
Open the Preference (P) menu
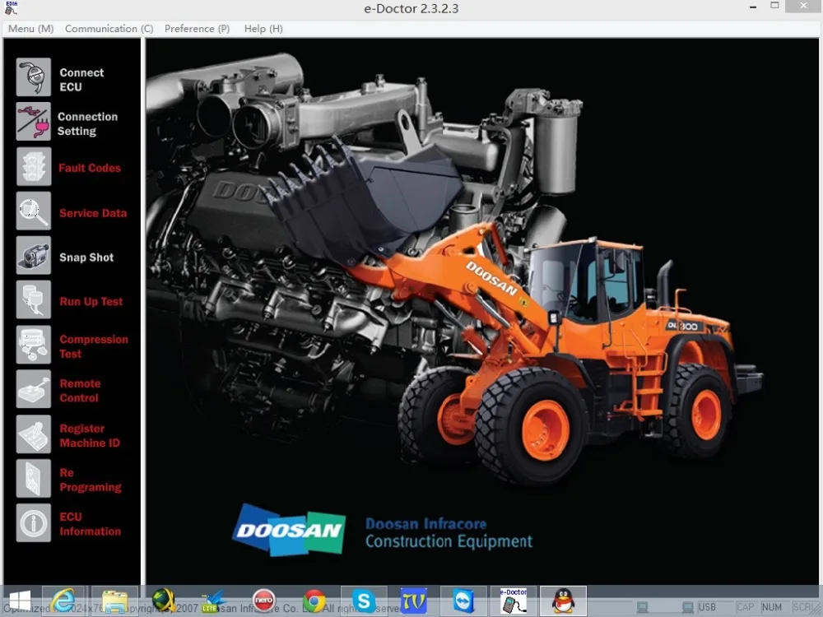[x=197, y=29]
